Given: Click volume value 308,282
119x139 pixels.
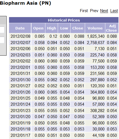Looking at the screenshot, I should [x=97, y=111].
